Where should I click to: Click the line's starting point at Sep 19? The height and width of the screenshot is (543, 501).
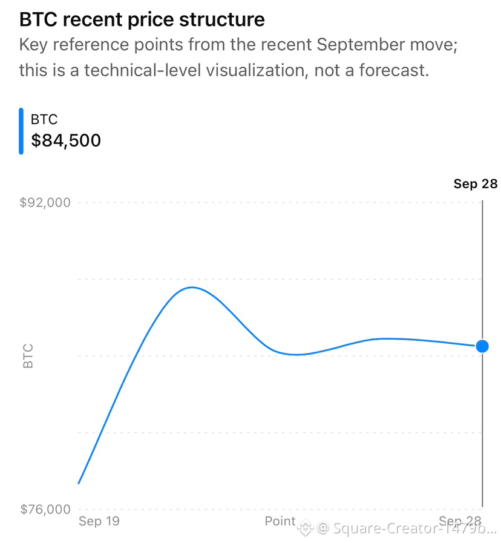tap(79, 483)
